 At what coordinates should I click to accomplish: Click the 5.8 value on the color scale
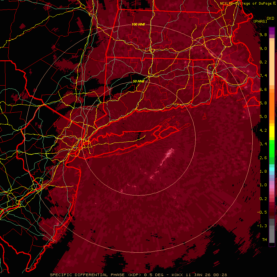263,103
